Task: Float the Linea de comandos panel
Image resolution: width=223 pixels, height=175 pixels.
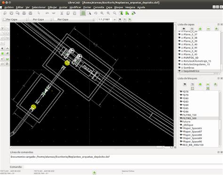Action: [218, 152]
